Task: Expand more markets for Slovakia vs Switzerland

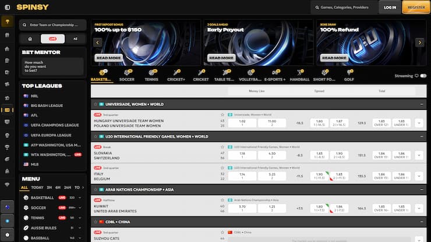Action: coord(419,155)
